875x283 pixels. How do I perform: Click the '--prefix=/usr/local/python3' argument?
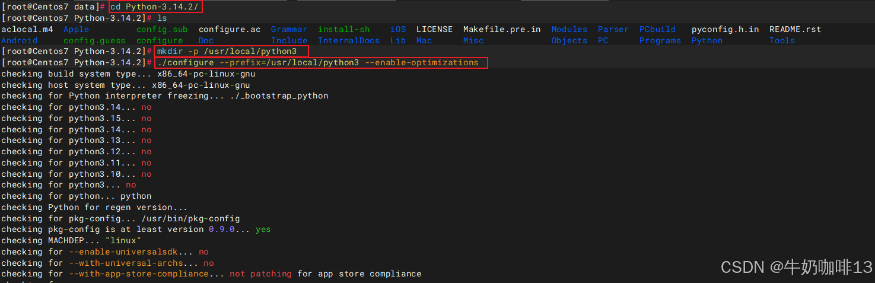coord(289,62)
